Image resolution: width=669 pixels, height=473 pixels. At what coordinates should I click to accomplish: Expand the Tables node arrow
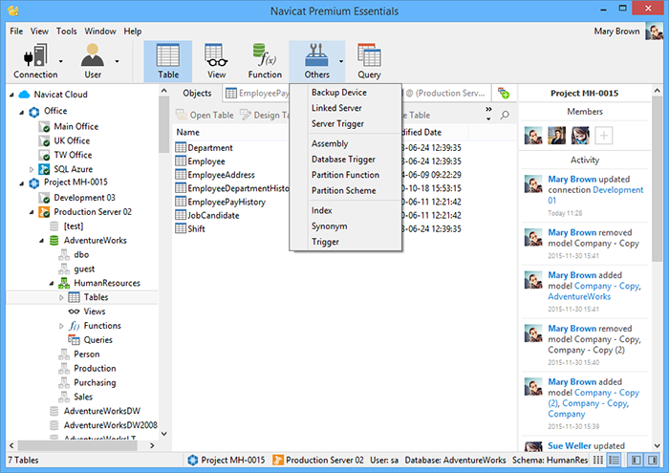point(61,297)
